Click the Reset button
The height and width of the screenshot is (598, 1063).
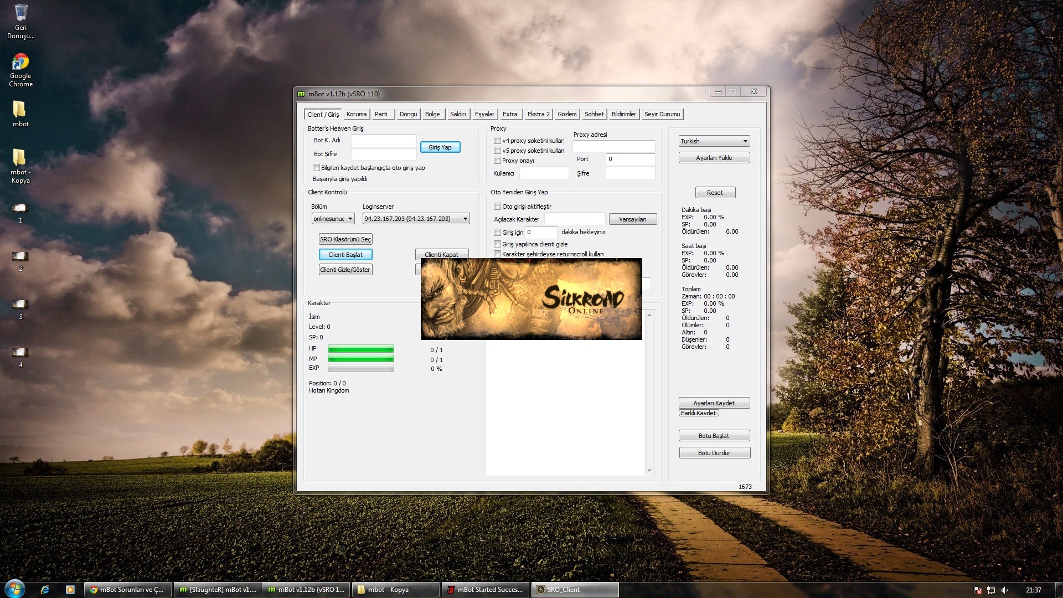point(715,193)
